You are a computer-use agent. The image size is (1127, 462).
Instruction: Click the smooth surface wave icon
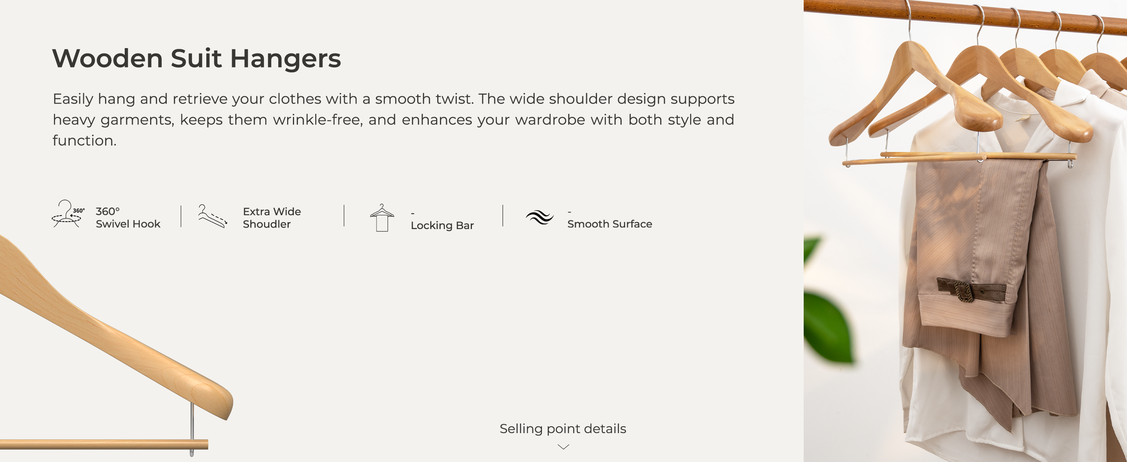(539, 217)
